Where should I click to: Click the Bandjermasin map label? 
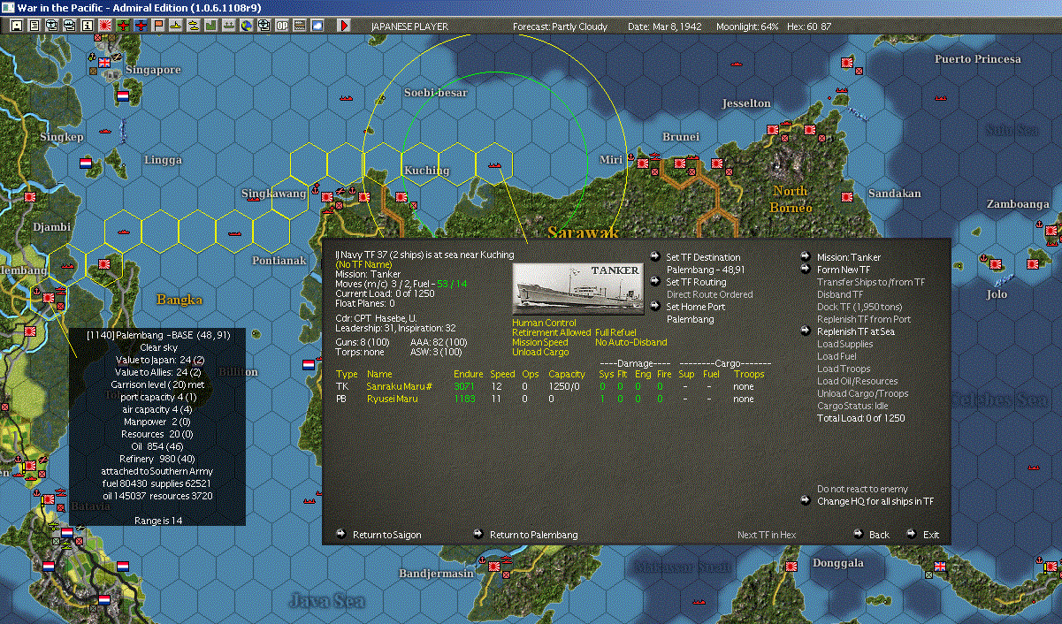pos(436,574)
